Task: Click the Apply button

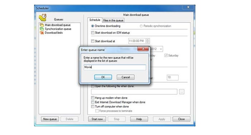Action: (x=162, y=119)
